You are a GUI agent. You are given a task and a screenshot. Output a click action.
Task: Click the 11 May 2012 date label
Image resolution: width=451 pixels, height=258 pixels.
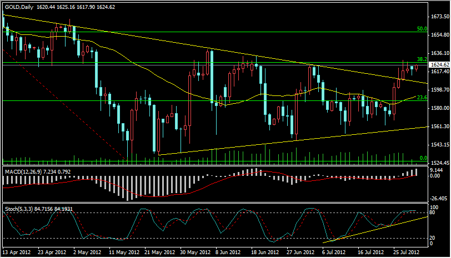click(124, 252)
